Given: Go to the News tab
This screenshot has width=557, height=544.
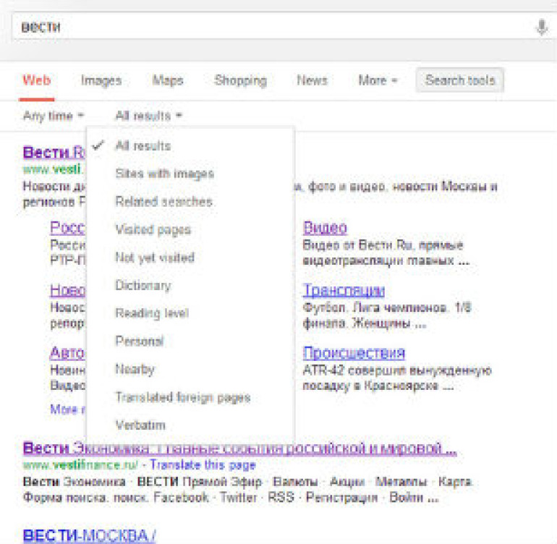Looking at the screenshot, I should 312,80.
